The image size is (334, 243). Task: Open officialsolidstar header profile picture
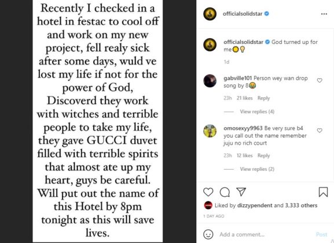[210, 14]
